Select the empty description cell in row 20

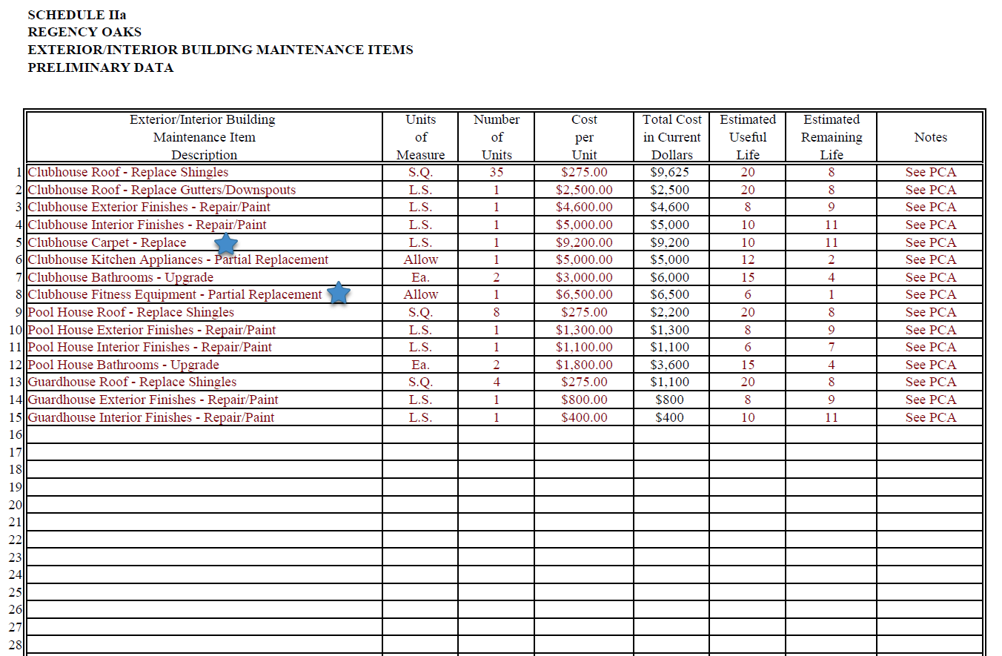tap(205, 504)
